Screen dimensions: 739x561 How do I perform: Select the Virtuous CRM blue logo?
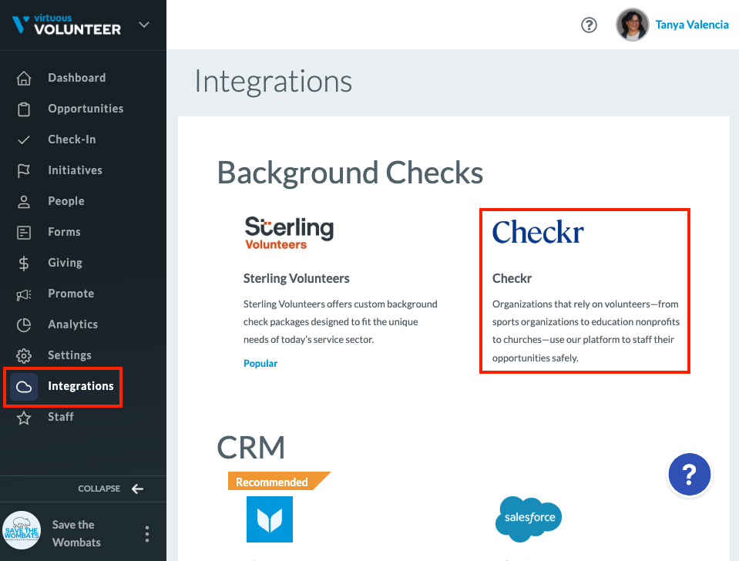tap(270, 519)
